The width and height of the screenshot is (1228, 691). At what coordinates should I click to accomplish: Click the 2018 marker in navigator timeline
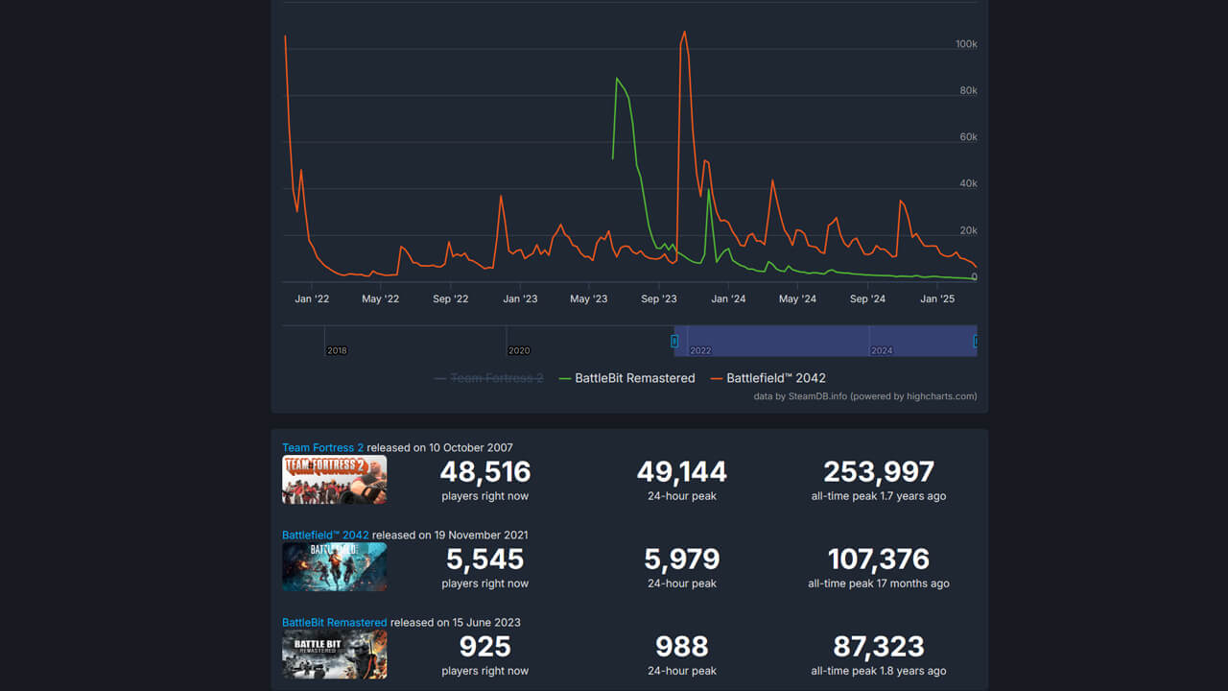click(337, 350)
